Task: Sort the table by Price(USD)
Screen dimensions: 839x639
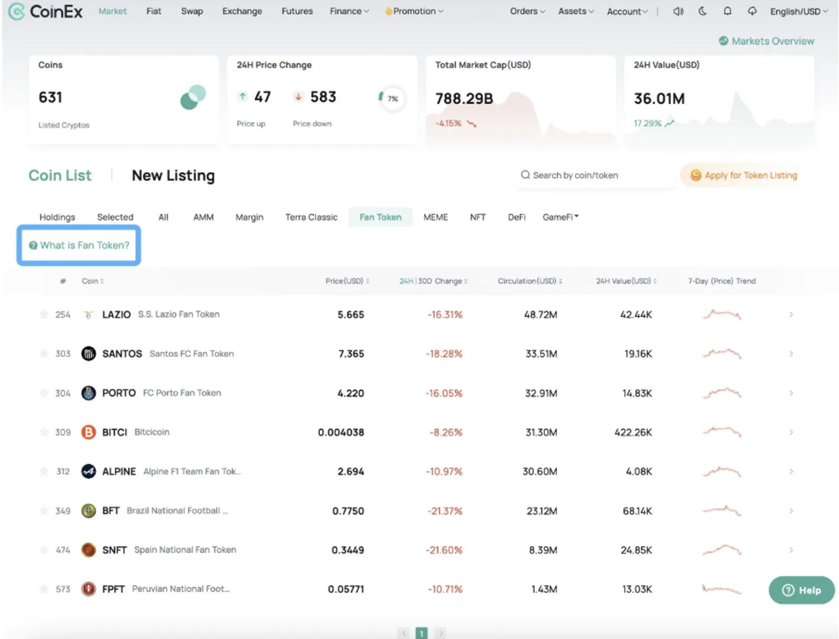Action: tap(347, 281)
